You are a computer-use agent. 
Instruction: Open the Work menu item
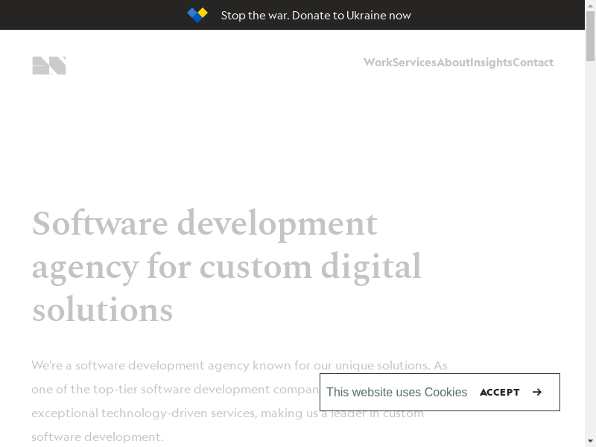[x=377, y=63]
